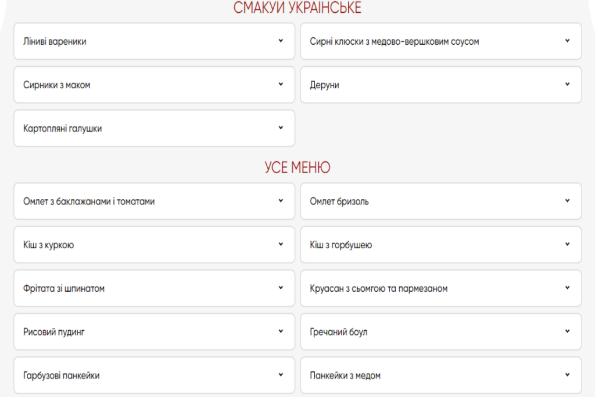595x397 pixels.
Task: Click the Гречаний боул title text
Action: pyautogui.click(x=338, y=332)
